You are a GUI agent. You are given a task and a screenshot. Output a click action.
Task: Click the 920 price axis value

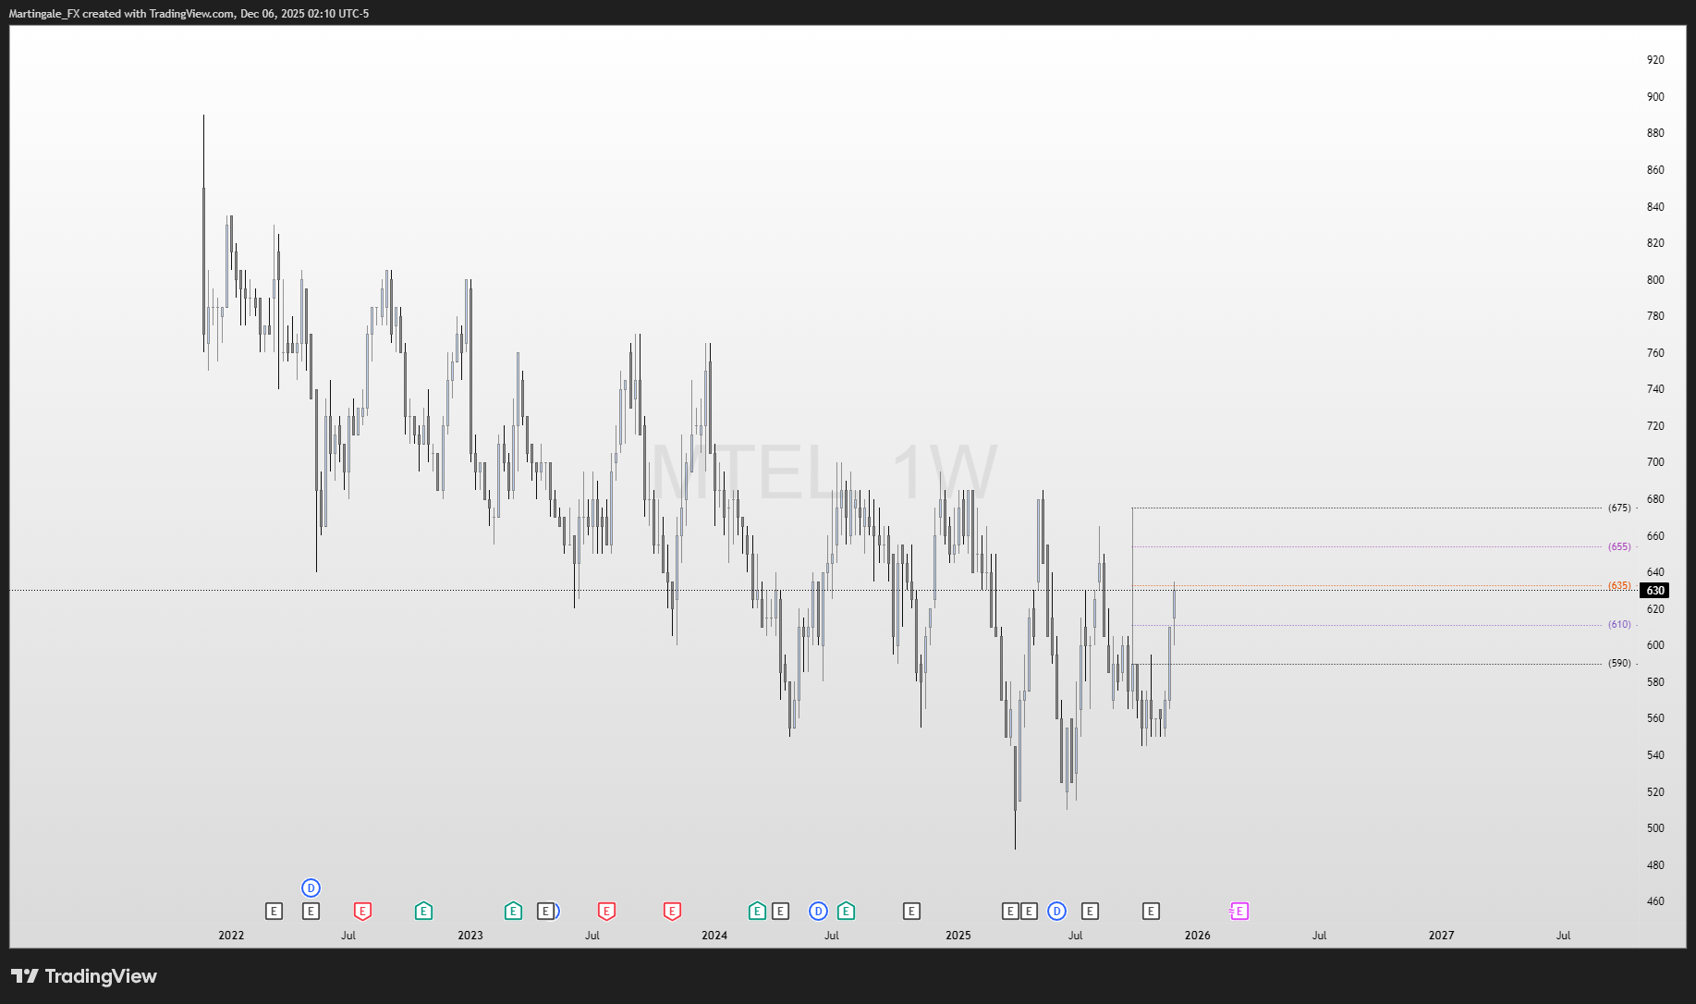1655,60
